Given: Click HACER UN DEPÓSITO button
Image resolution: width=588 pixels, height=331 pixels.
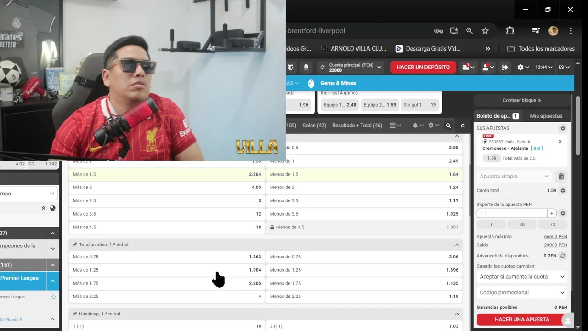Looking at the screenshot, I should [x=423, y=67].
